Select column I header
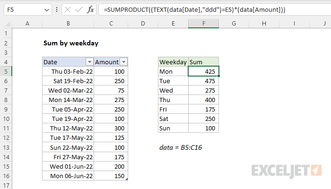 click(x=294, y=24)
